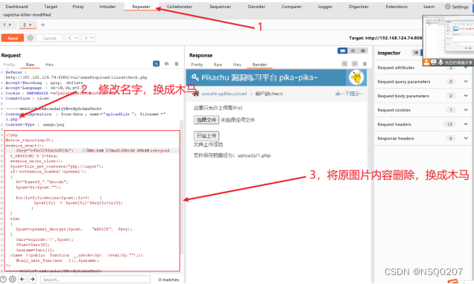The height and width of the screenshot is (284, 474).
Task: Click the key logo beside Pikachu title
Action: (195, 78)
